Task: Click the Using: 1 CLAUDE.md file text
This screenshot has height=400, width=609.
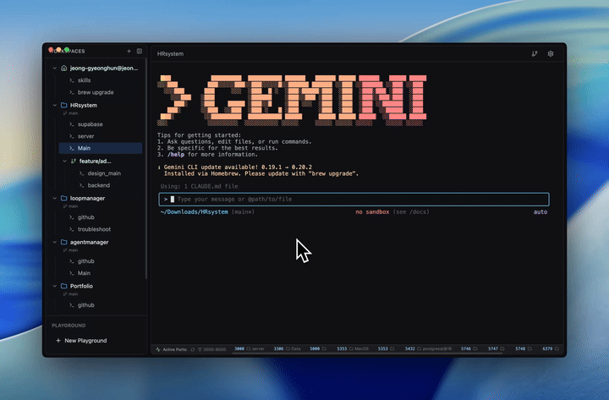Action: click(200, 186)
